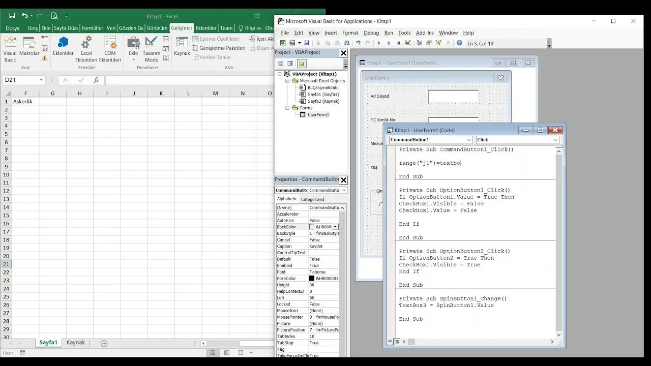Open Visual Basic editor from Excel ribbon
This screenshot has height=366, width=651.
click(x=10, y=49)
